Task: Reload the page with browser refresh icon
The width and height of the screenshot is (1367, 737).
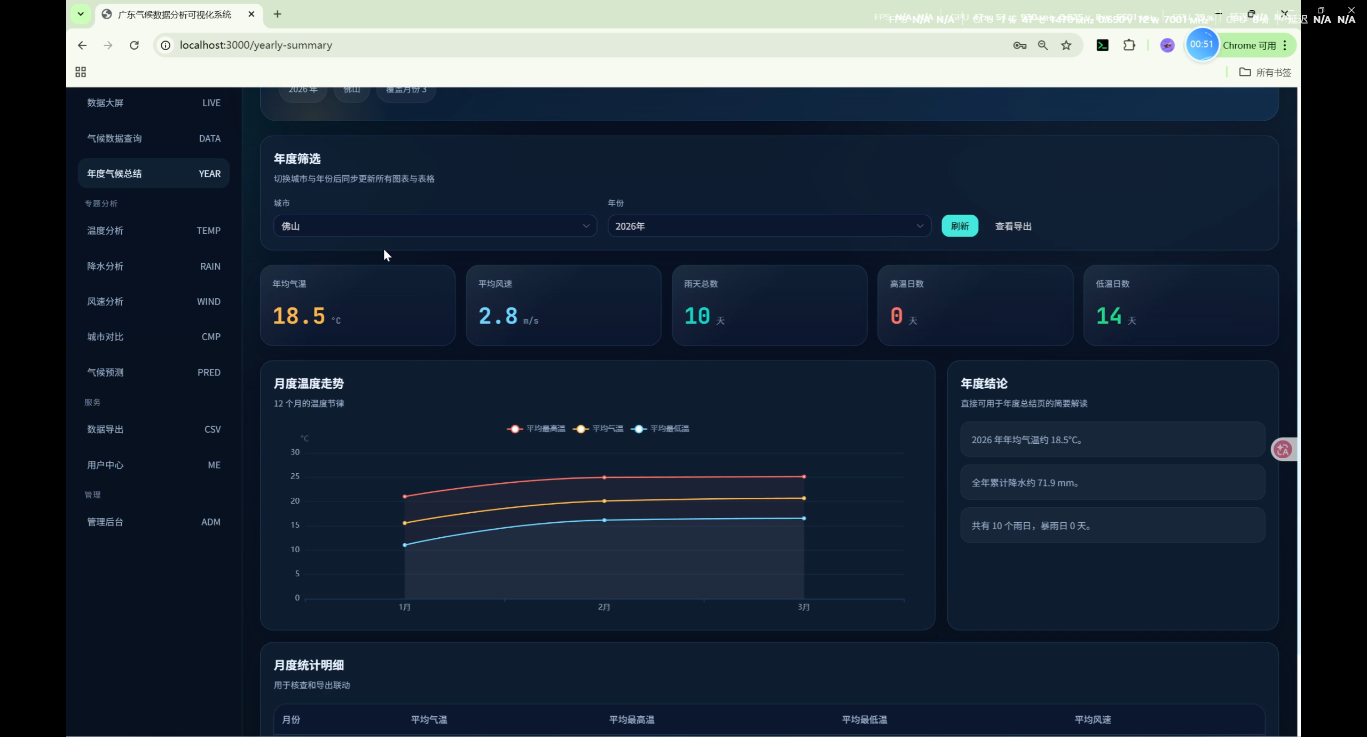Action: coord(134,45)
